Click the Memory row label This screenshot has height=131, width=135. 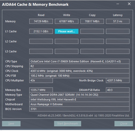point(11,21)
